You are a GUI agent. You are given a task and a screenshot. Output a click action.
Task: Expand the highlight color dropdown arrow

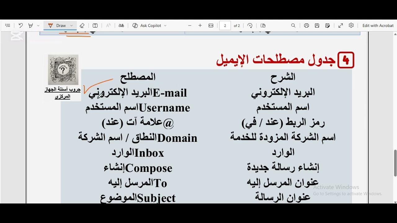(38, 26)
